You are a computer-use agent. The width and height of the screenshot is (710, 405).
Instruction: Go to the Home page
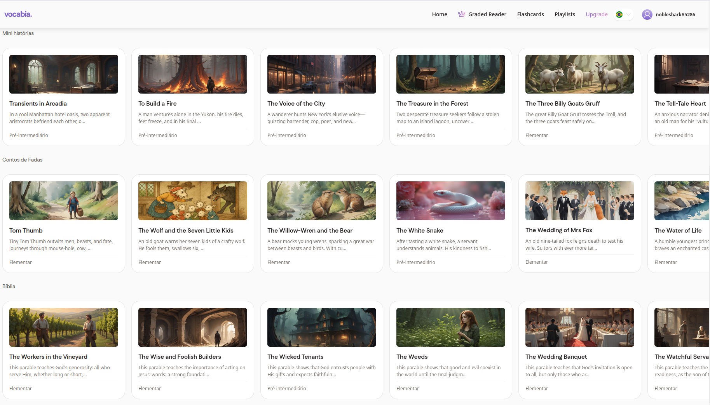[440, 14]
